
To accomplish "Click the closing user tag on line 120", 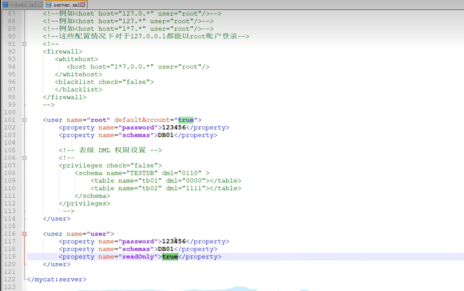I will (x=57, y=264).
